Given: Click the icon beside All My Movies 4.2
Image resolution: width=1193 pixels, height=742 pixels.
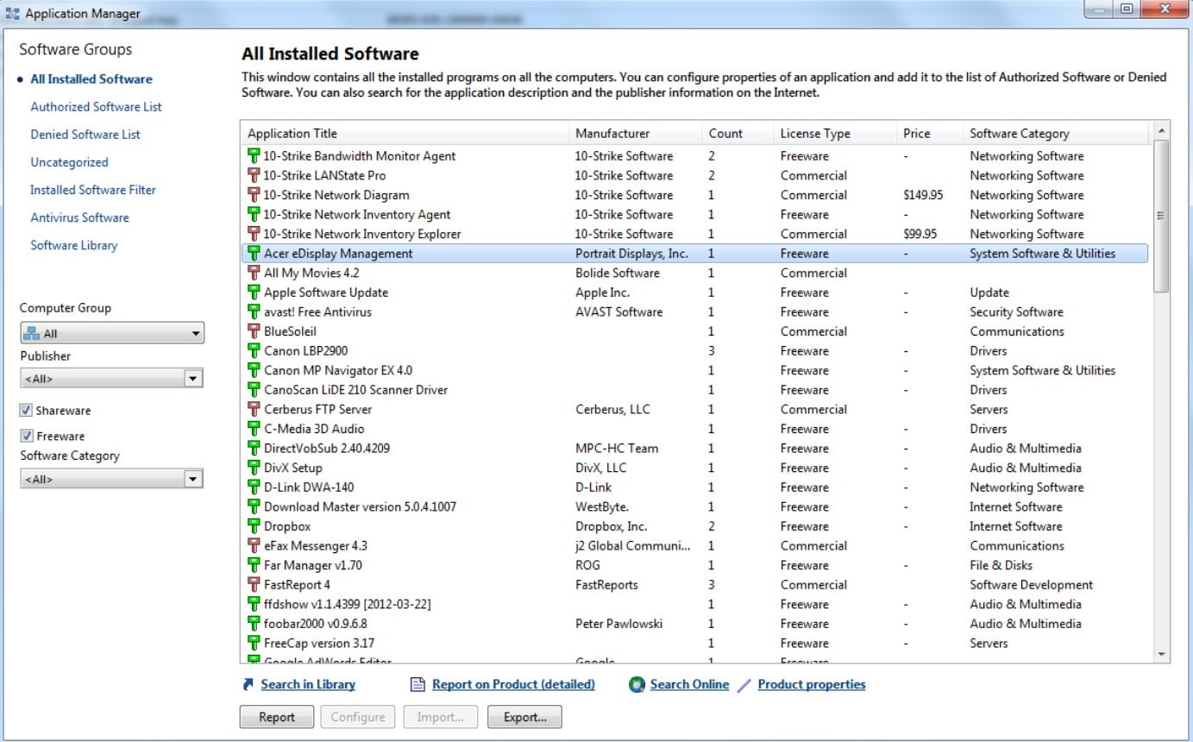Looking at the screenshot, I should 254,273.
